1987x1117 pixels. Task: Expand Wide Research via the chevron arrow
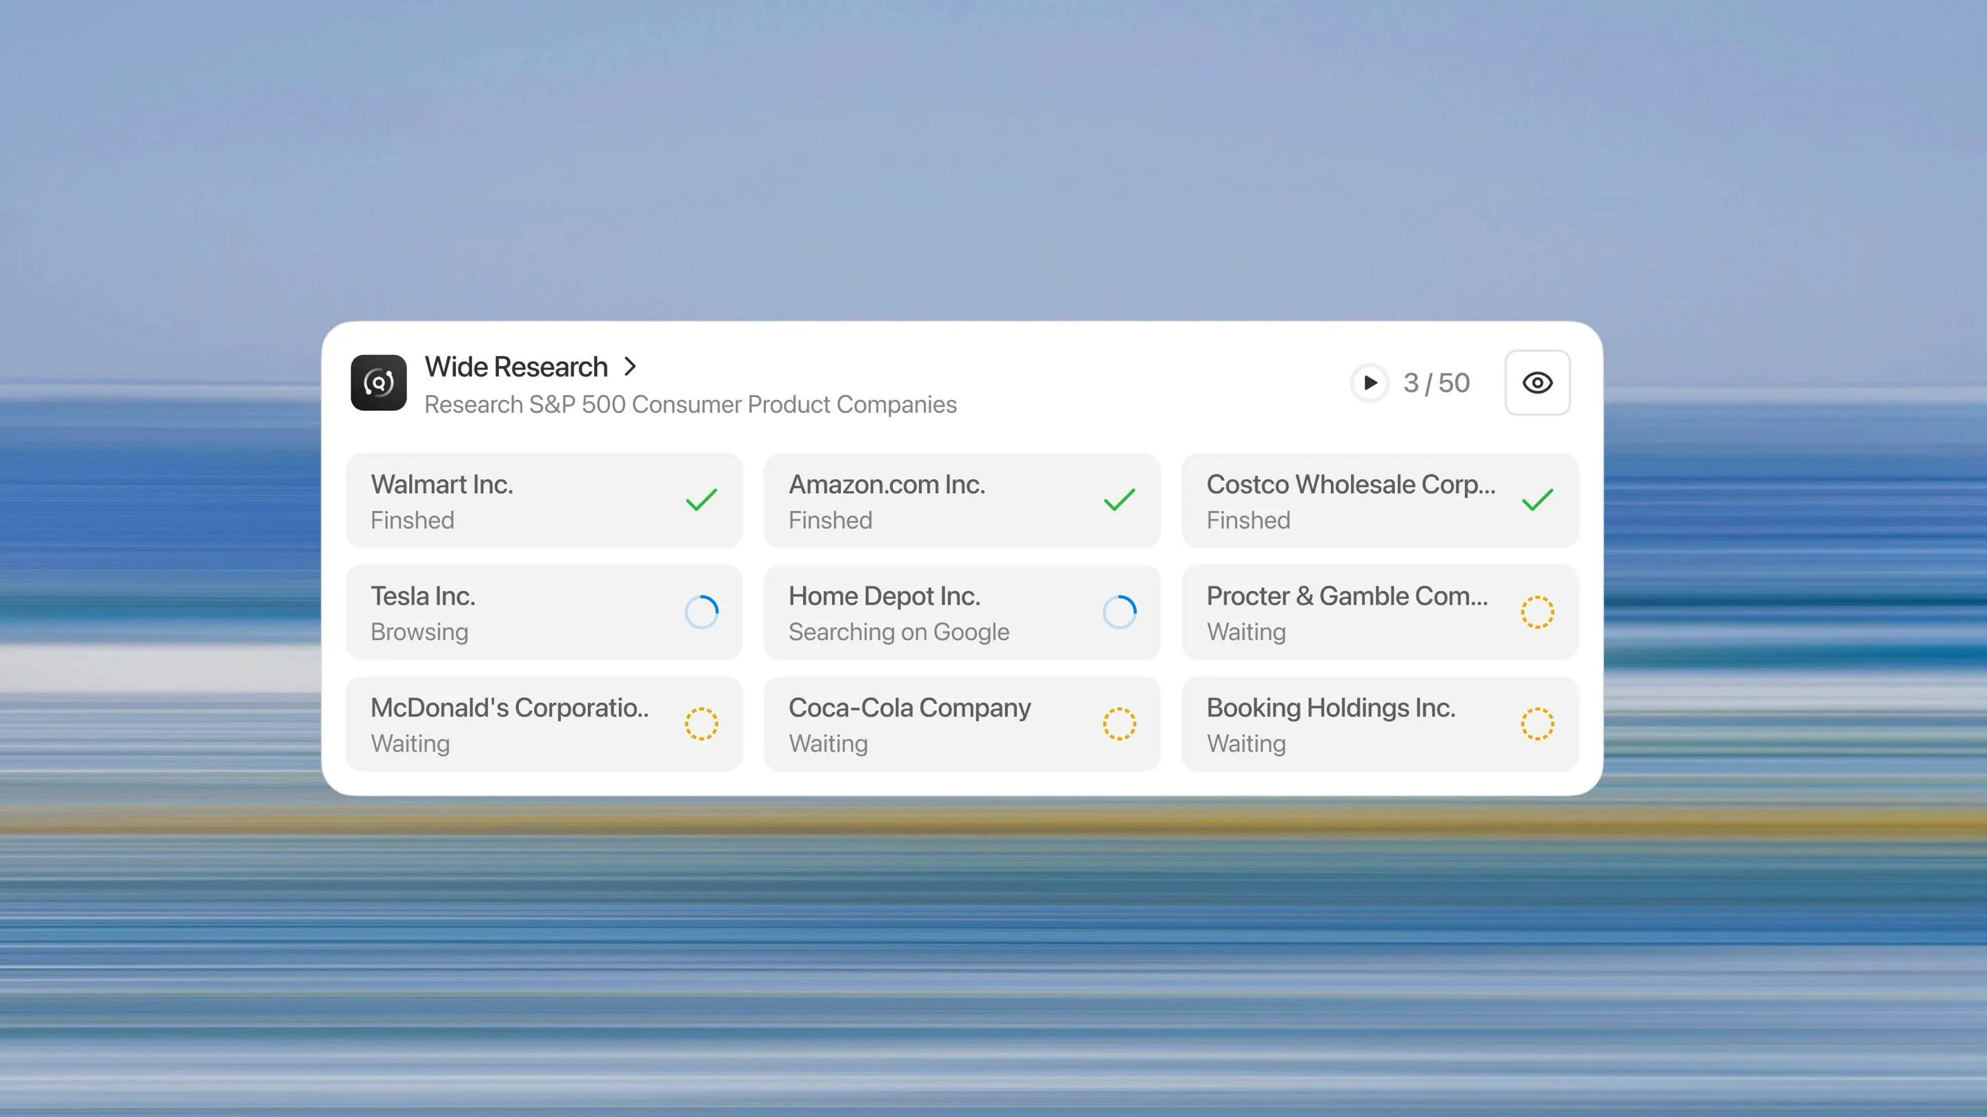pos(630,367)
